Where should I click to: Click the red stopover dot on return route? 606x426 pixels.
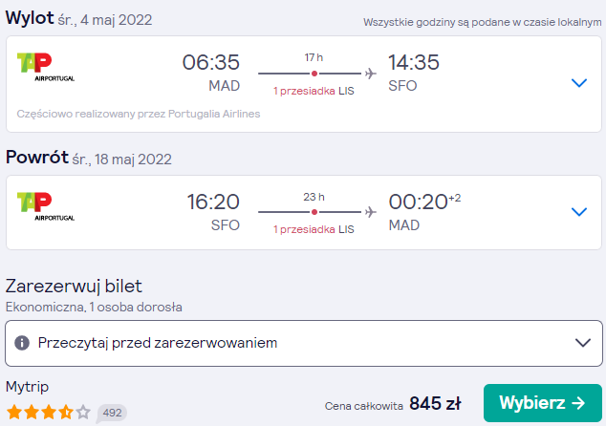(314, 212)
